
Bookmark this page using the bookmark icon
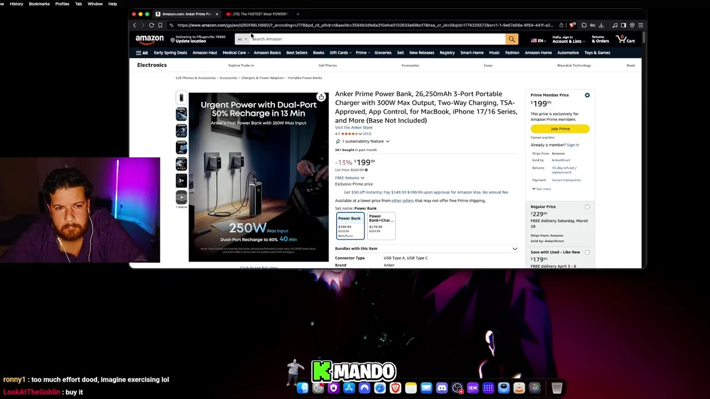pos(160,25)
